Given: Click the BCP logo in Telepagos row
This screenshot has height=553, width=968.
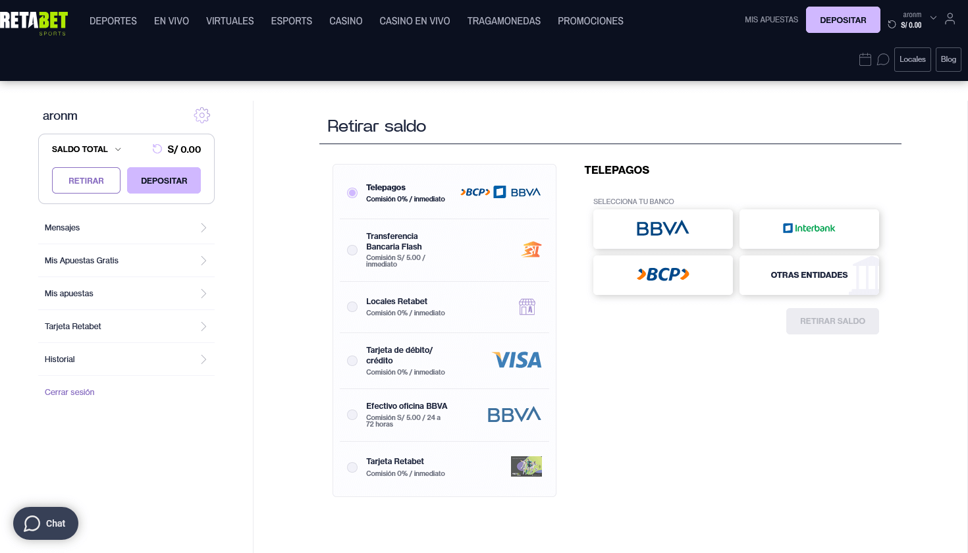Looking at the screenshot, I should pos(475,192).
